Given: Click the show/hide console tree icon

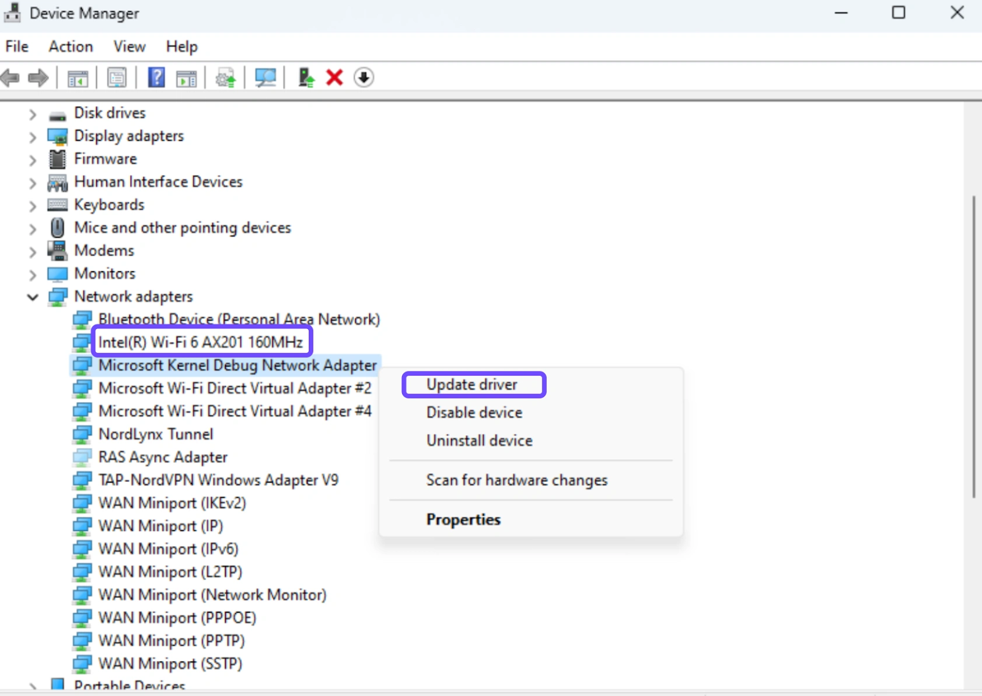Looking at the screenshot, I should tap(78, 78).
